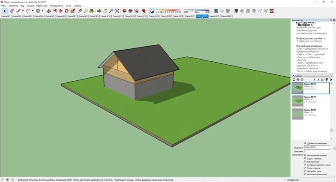
Task: Open the Line tool dropdown arrow
Action: coord(23,11)
